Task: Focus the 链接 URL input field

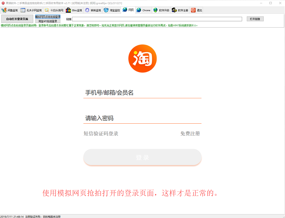Action: tap(157, 19)
